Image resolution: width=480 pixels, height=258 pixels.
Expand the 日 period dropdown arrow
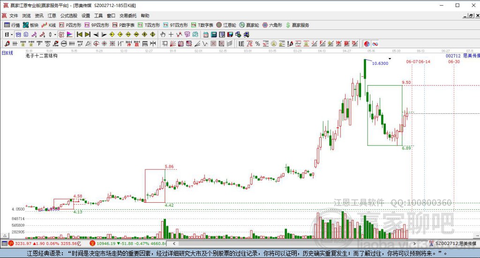tap(12, 35)
